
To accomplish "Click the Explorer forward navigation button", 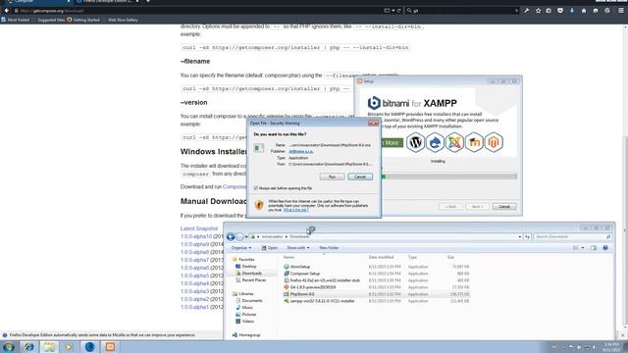I will [x=239, y=237].
